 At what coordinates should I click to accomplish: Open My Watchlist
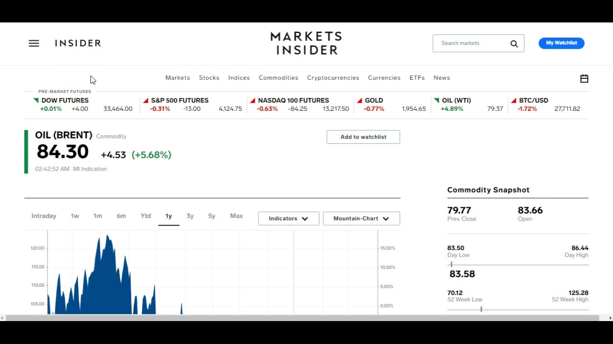tap(561, 43)
